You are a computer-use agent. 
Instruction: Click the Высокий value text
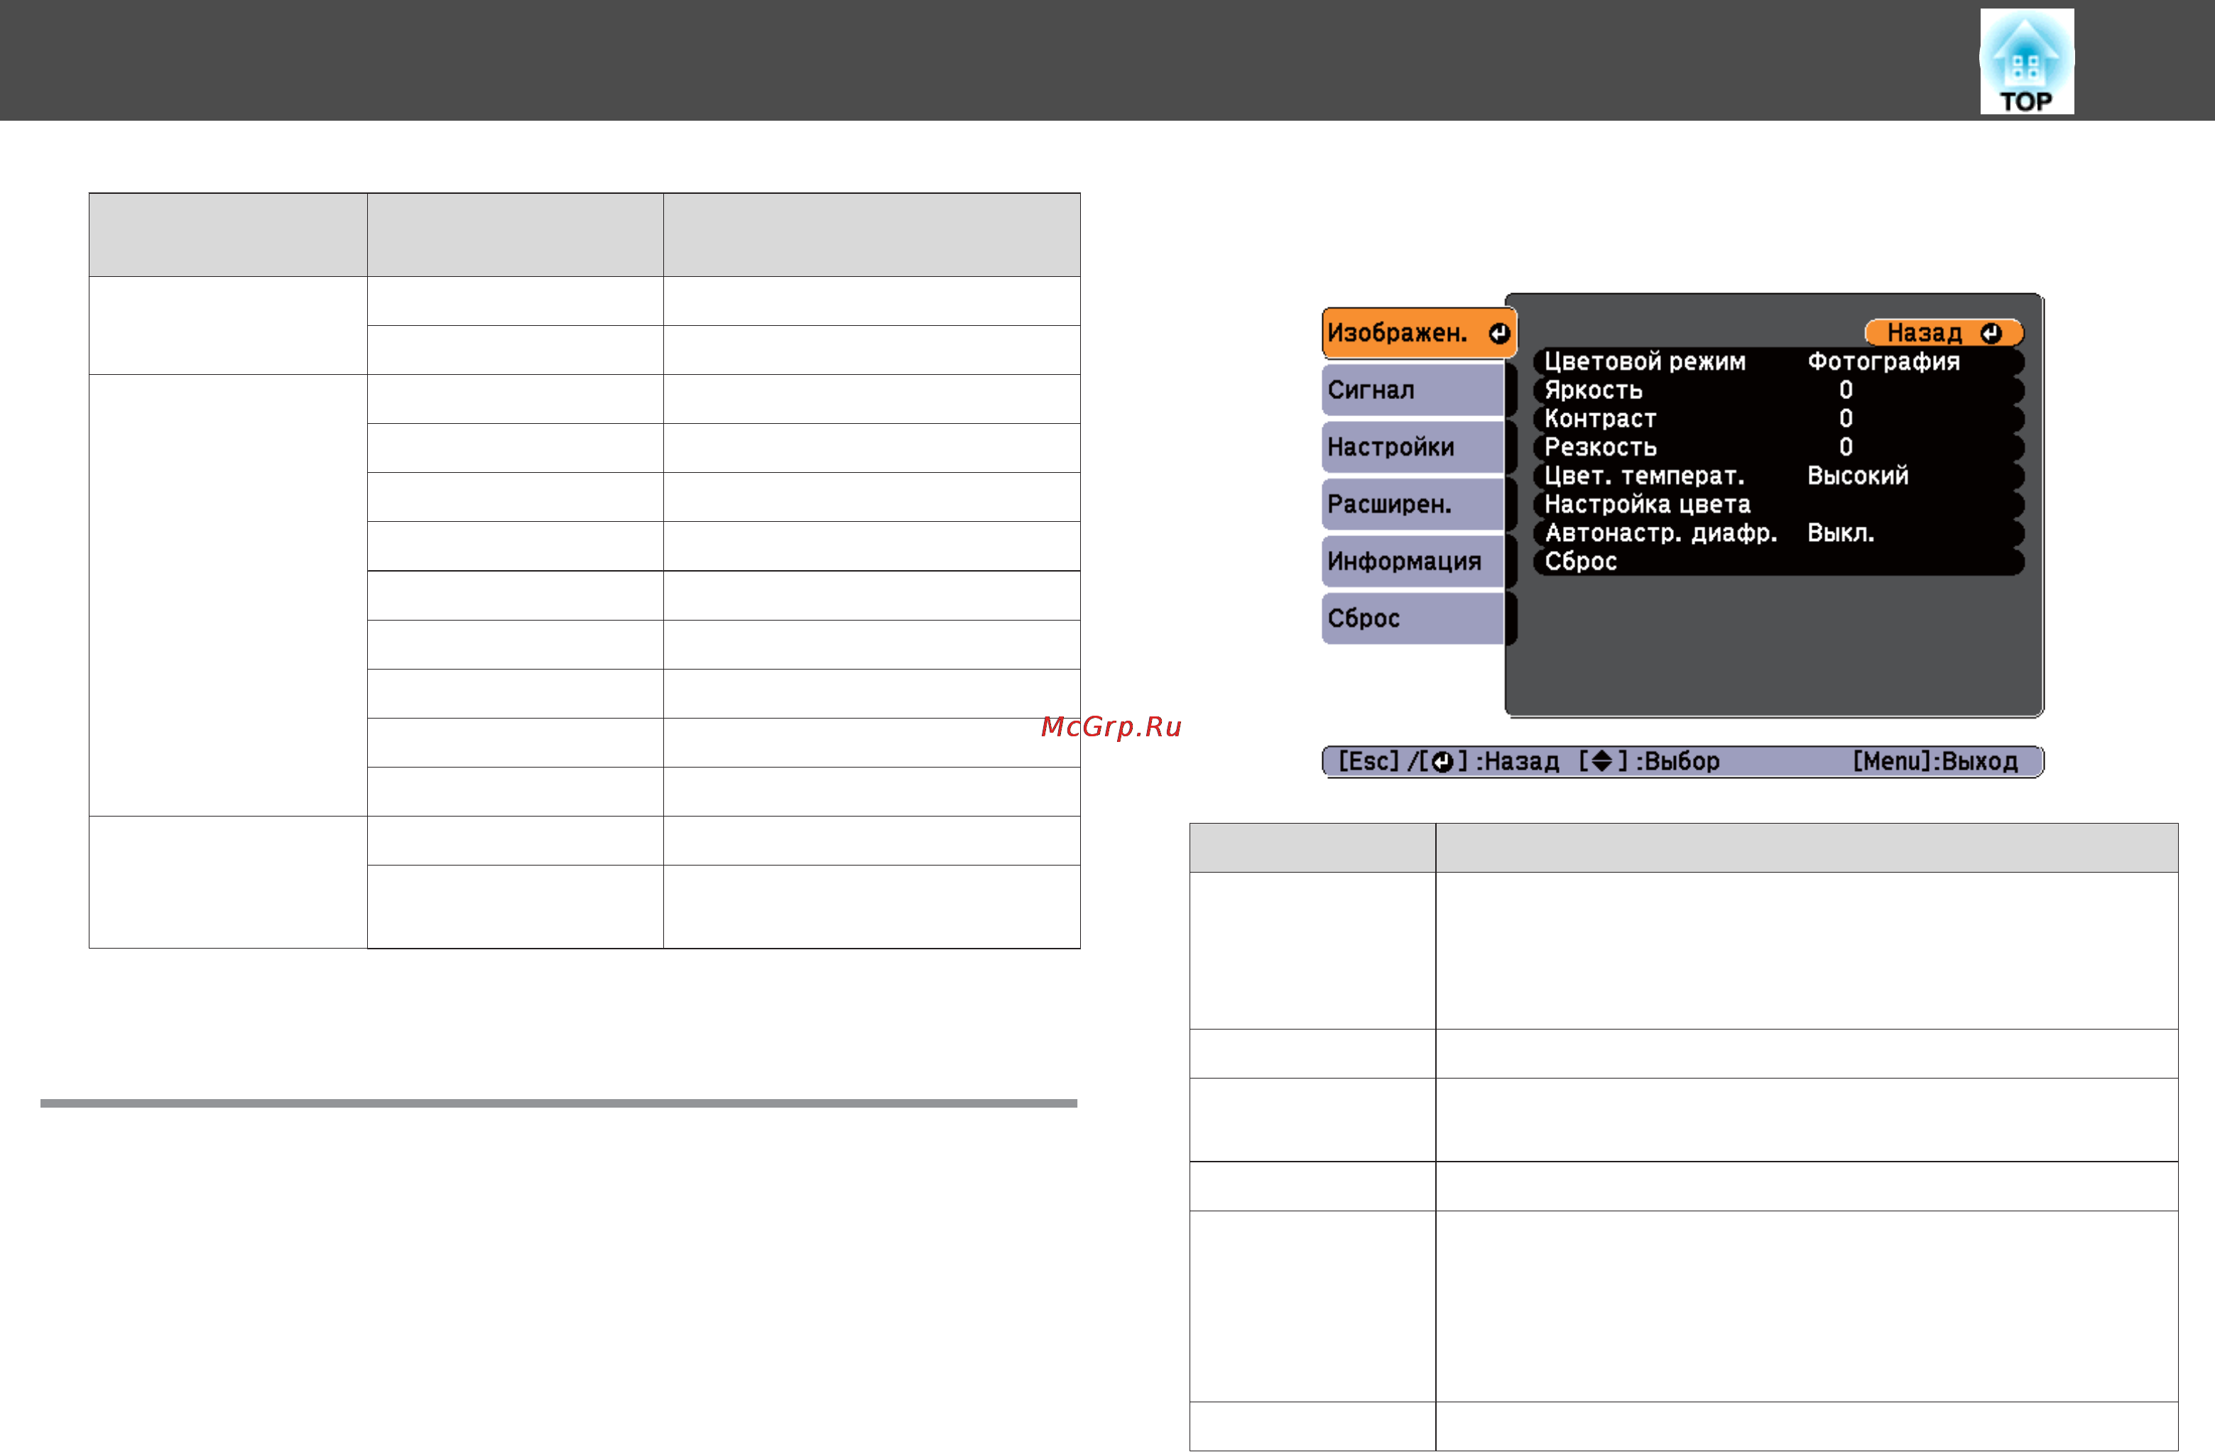coord(1858,476)
